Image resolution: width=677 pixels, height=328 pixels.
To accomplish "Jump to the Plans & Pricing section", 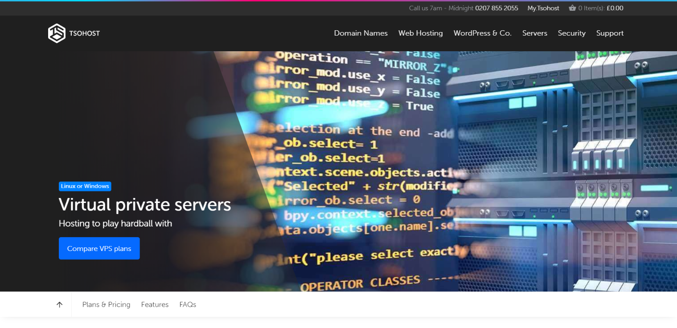I will coord(106,304).
